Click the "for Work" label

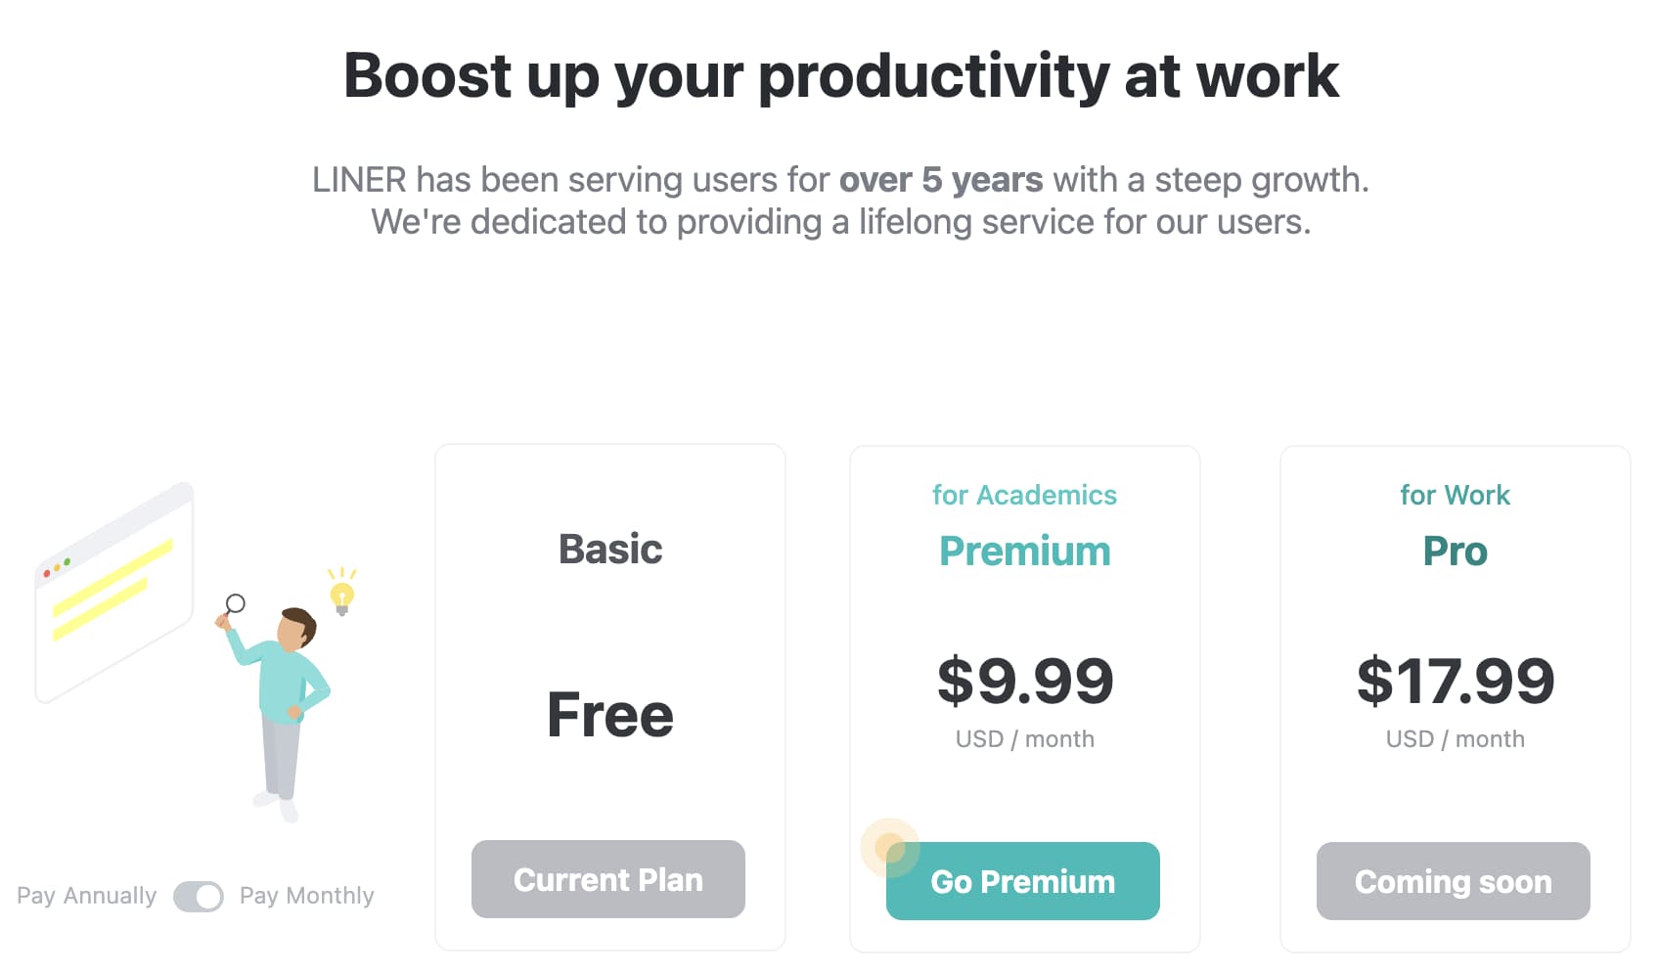(1456, 495)
